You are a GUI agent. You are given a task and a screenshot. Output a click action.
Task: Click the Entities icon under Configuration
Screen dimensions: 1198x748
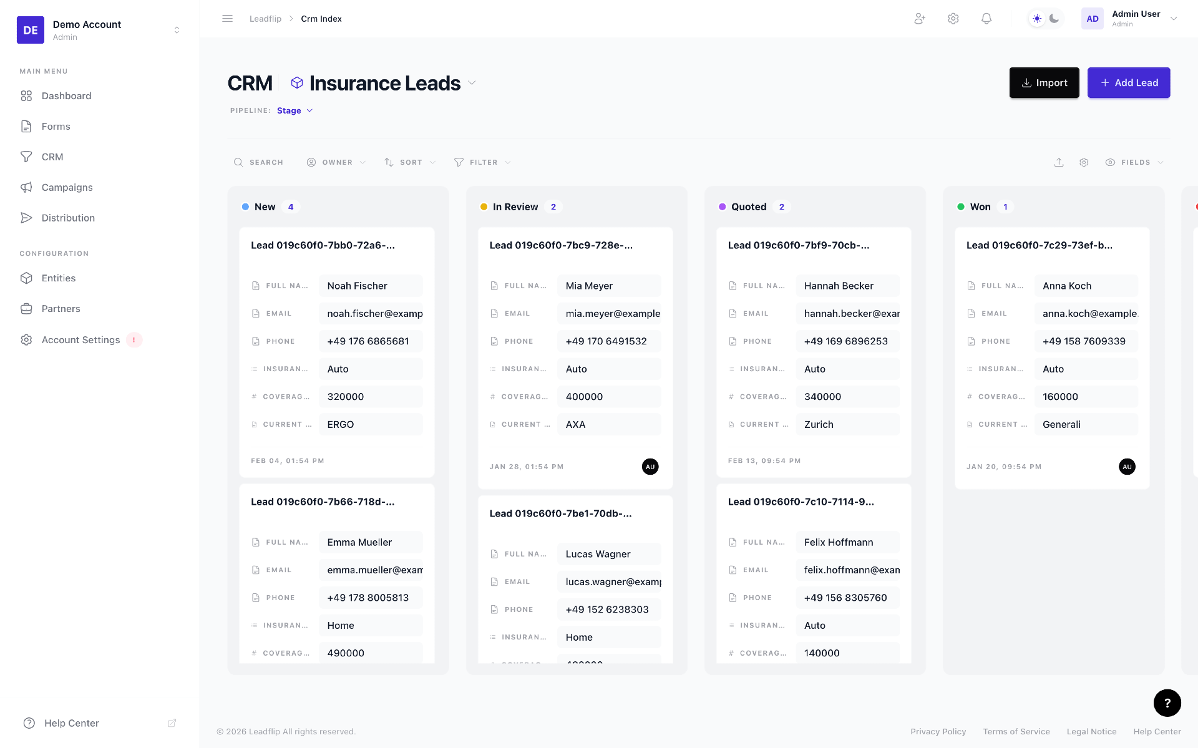(x=27, y=278)
